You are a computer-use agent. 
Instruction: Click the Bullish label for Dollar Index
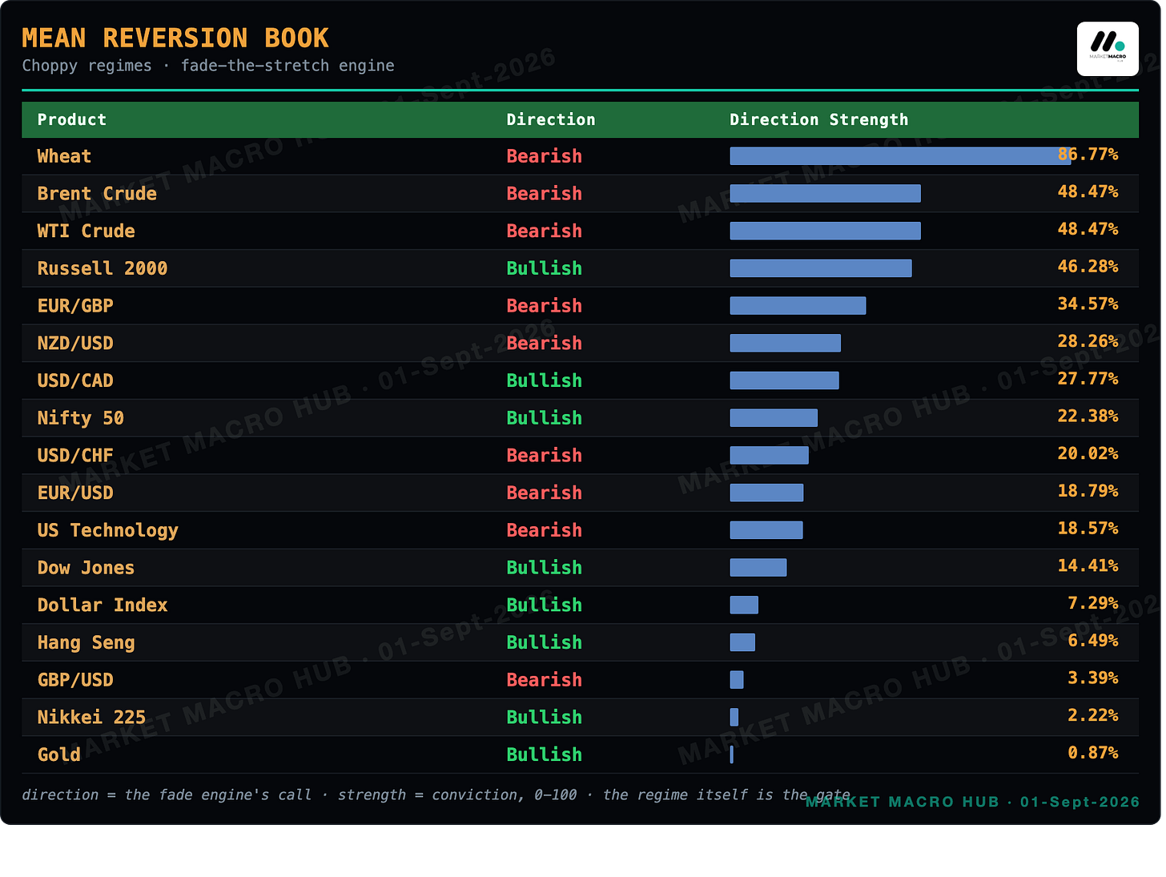(545, 605)
